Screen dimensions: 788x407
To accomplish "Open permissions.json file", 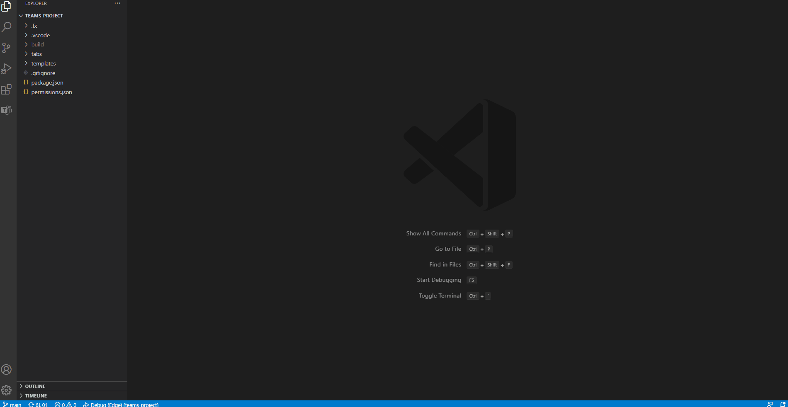I will (x=51, y=92).
